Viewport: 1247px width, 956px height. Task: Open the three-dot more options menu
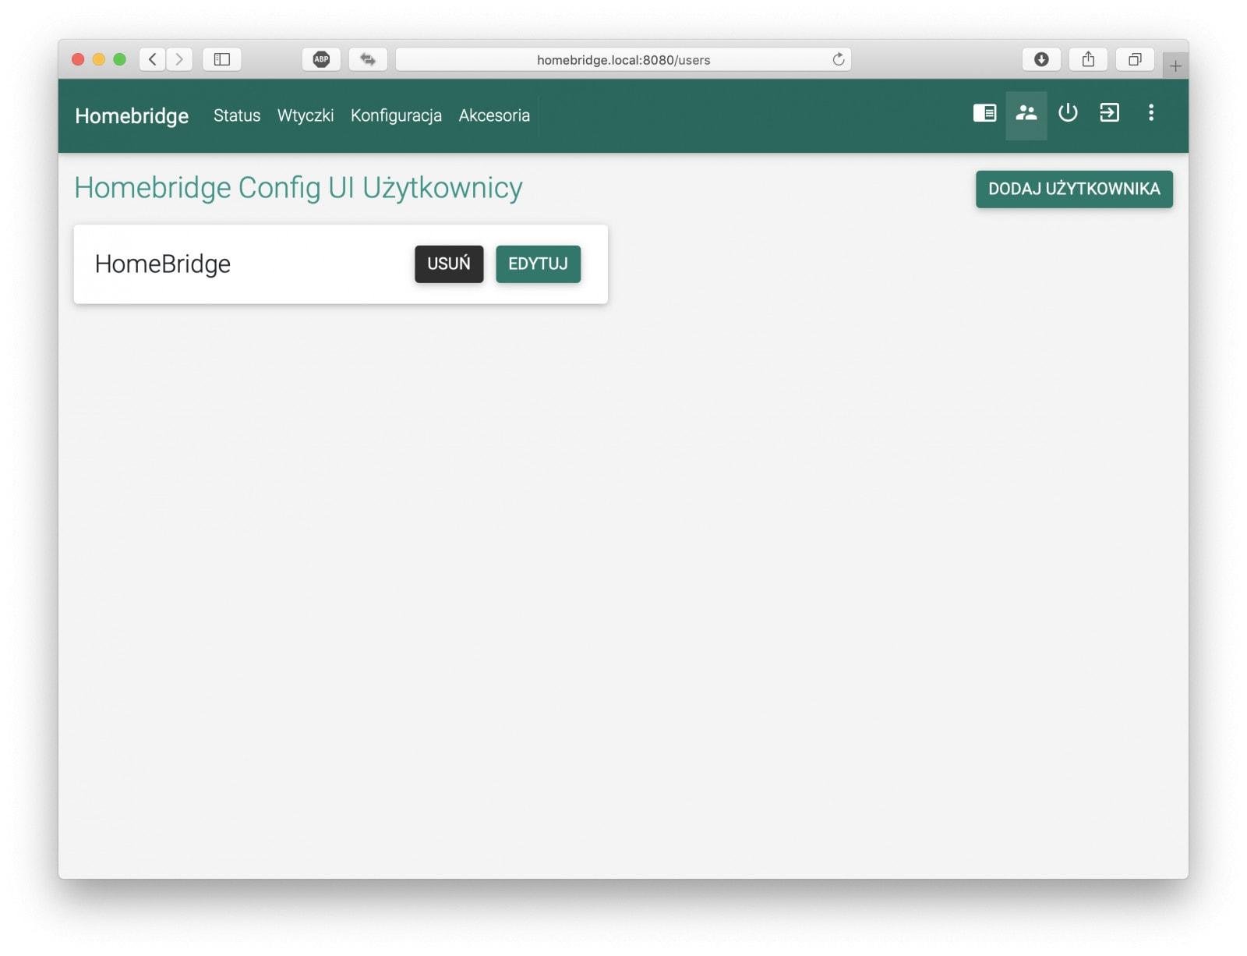point(1150,113)
